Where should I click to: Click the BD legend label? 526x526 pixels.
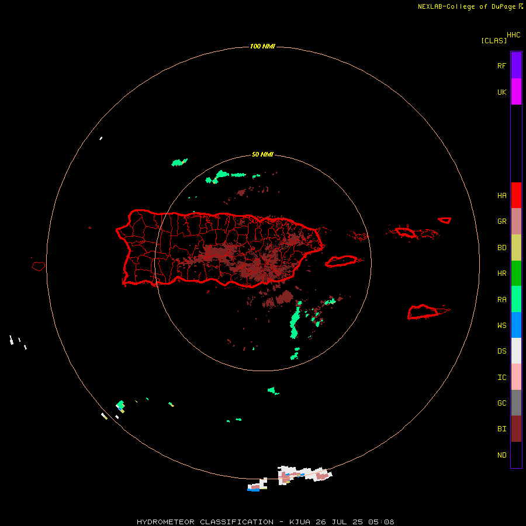[501, 248]
